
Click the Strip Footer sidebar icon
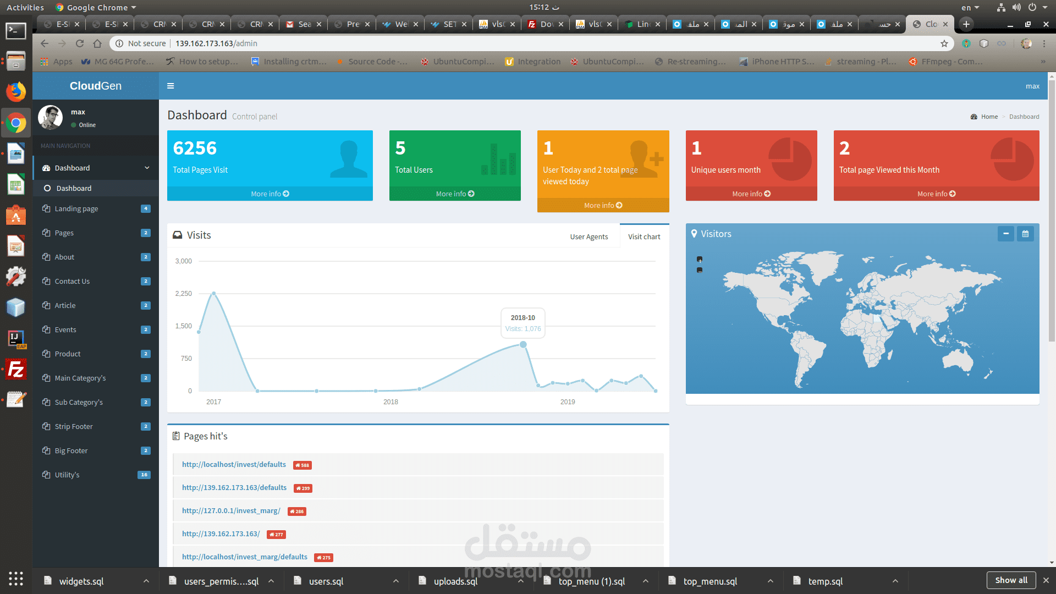46,426
